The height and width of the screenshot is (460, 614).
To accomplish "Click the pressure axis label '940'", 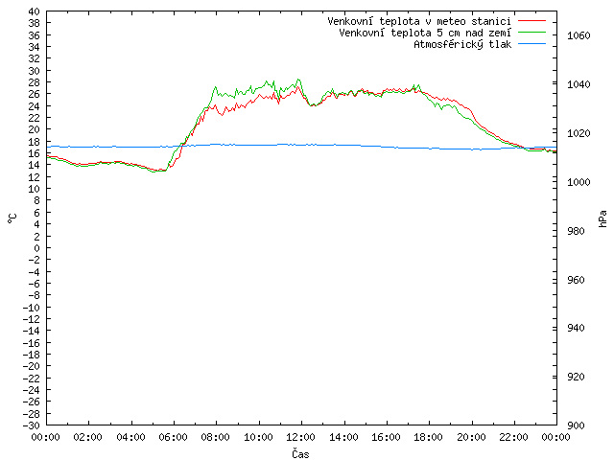I will 576,328.
